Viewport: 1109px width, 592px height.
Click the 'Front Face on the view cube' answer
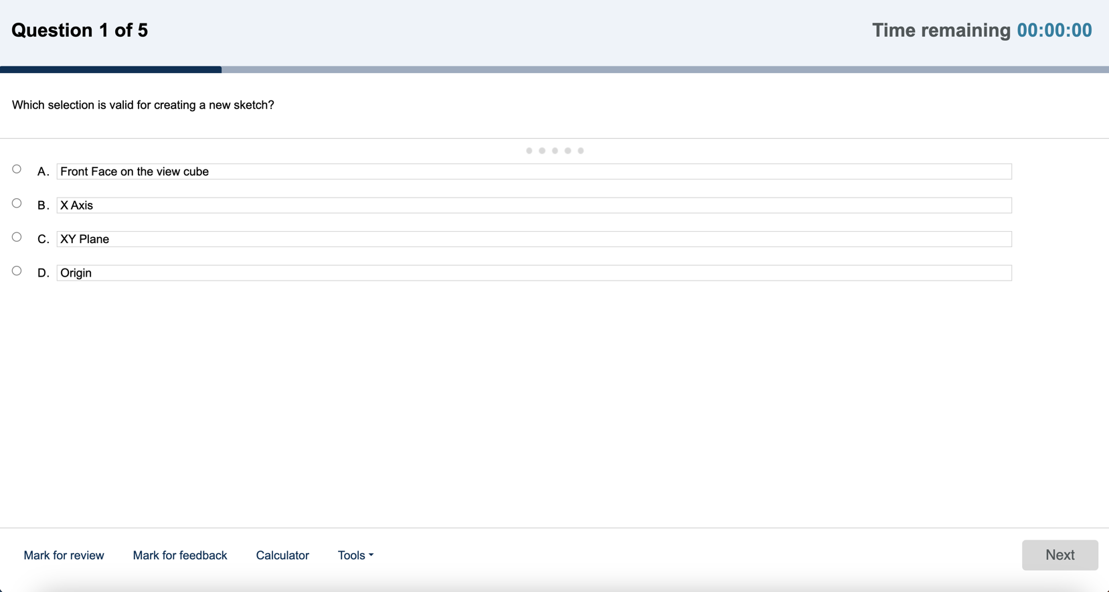[534, 171]
